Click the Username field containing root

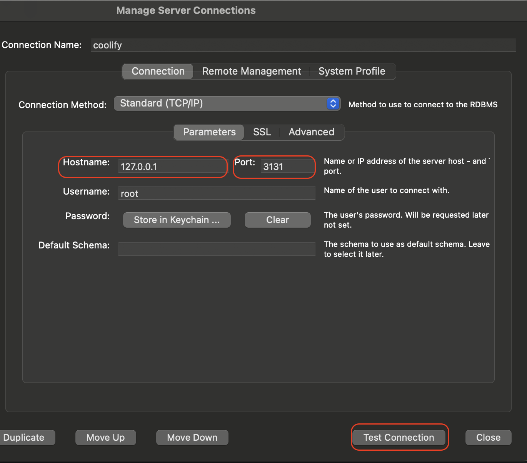tap(217, 193)
